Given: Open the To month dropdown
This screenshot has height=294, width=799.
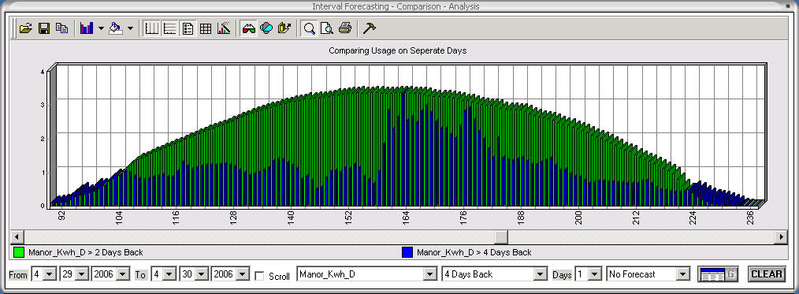Looking at the screenshot, I should pos(169,274).
